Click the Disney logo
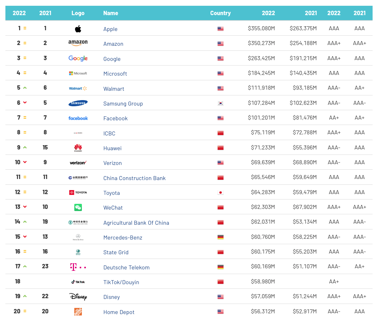Viewport: 378px width, 318px height. coord(78,297)
